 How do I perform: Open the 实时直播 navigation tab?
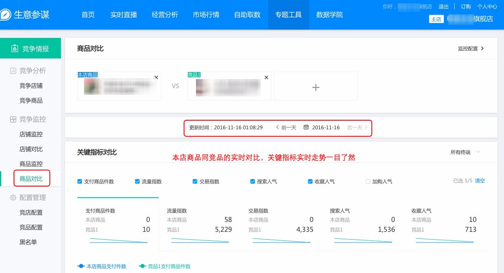(x=124, y=14)
